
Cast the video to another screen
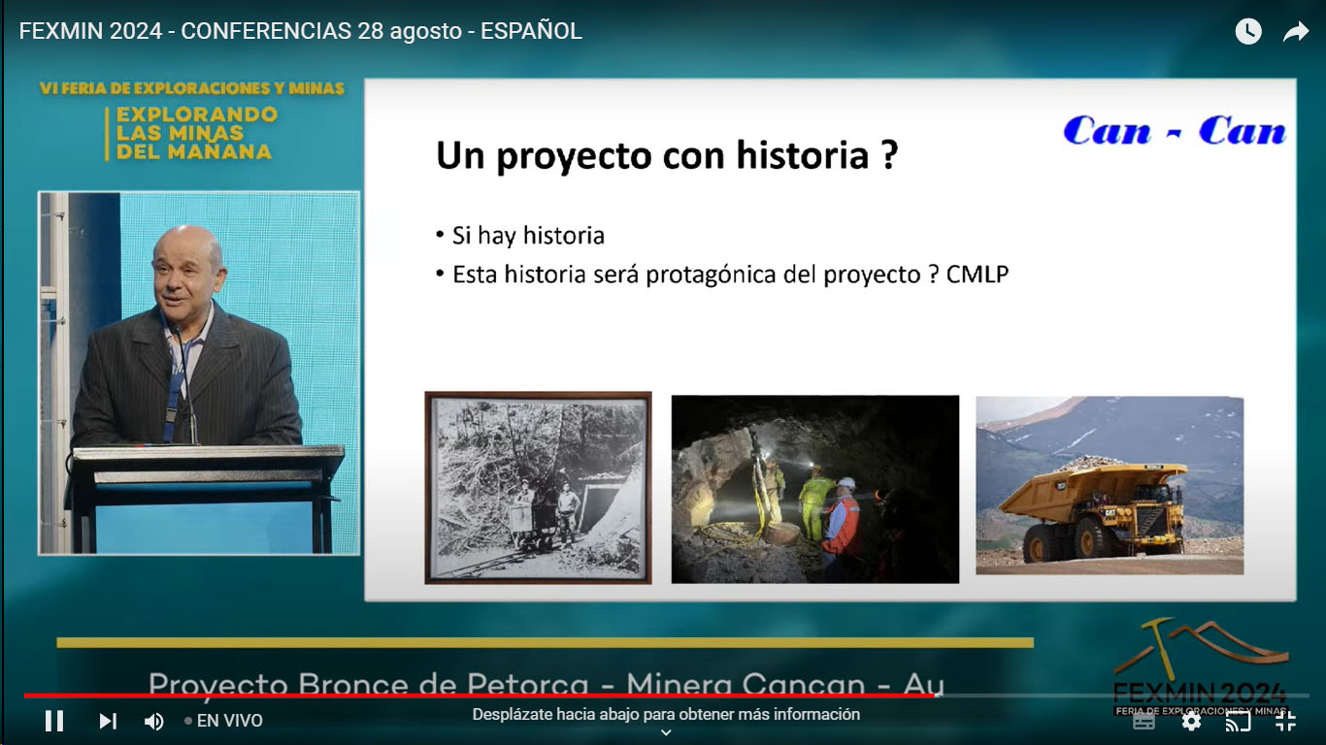pyautogui.click(x=1238, y=721)
